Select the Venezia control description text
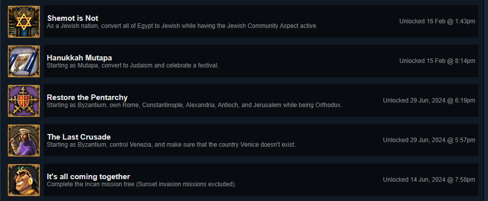This screenshot has height=201, width=488. tap(171, 145)
